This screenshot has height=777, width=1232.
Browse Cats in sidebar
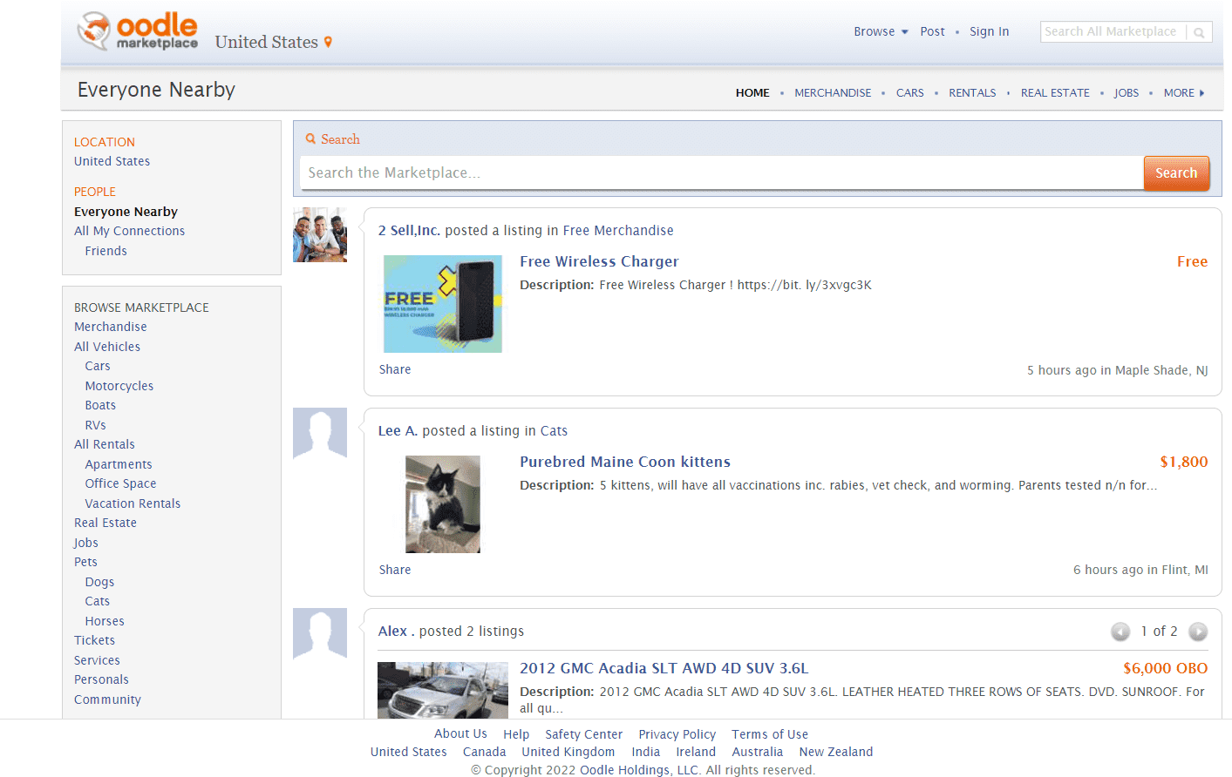[97, 601]
